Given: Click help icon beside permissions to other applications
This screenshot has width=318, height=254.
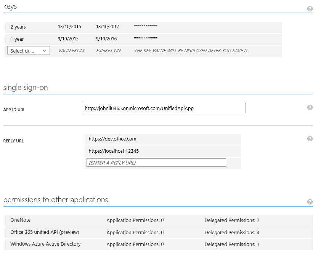Looking at the screenshot, I should click(310, 202).
